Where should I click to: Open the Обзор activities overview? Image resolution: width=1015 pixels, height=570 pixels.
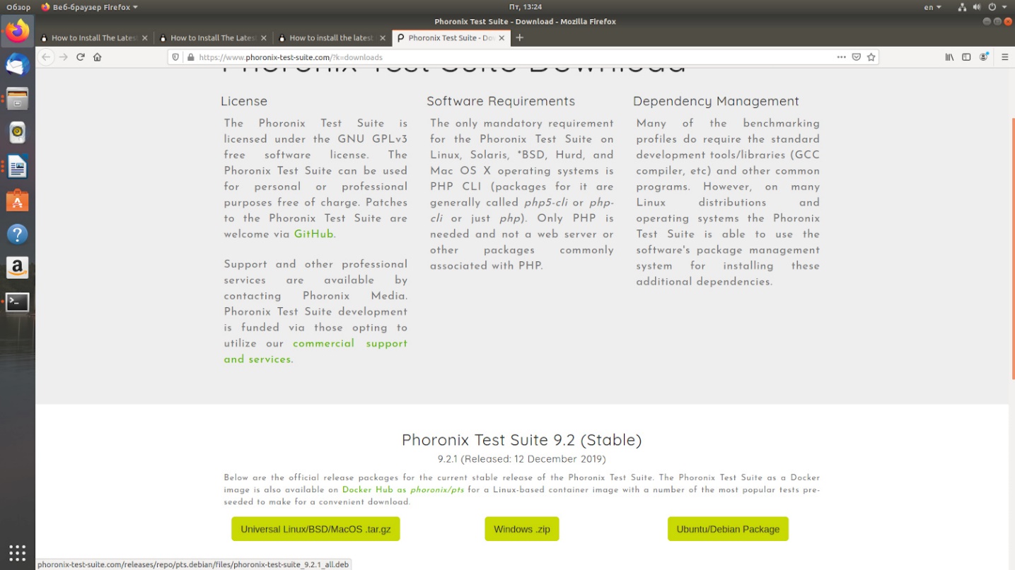point(19,7)
